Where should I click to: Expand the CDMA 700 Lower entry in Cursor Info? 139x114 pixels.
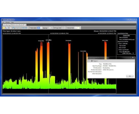click(x=133, y=53)
